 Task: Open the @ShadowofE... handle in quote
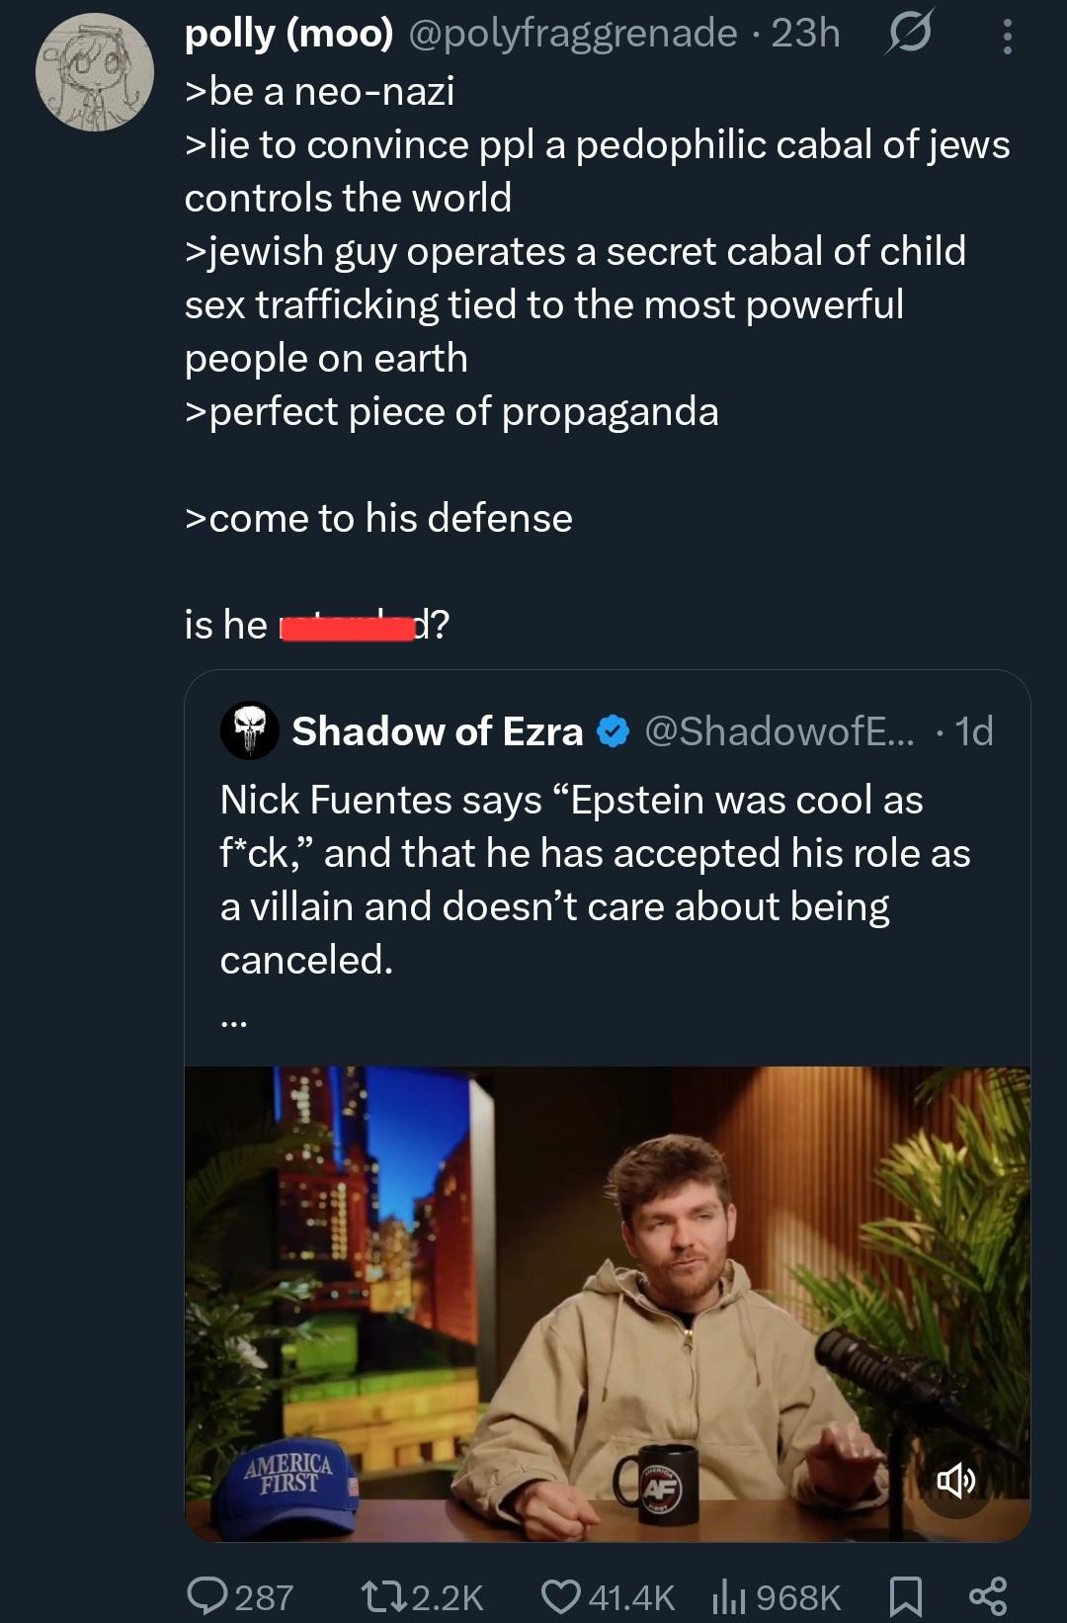coord(780,731)
